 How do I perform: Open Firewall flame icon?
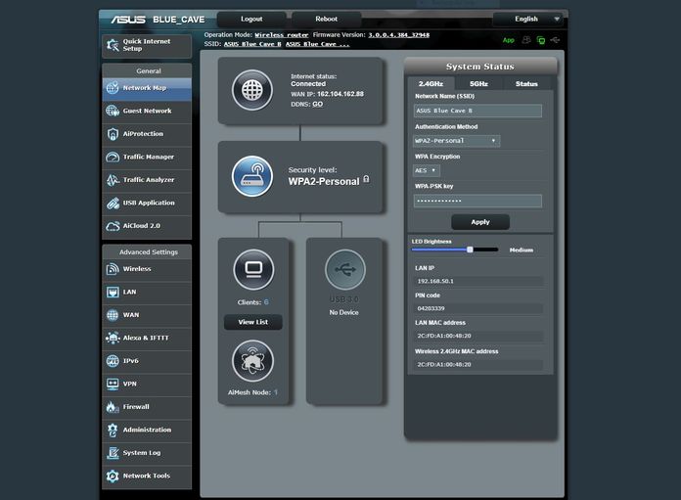113,407
